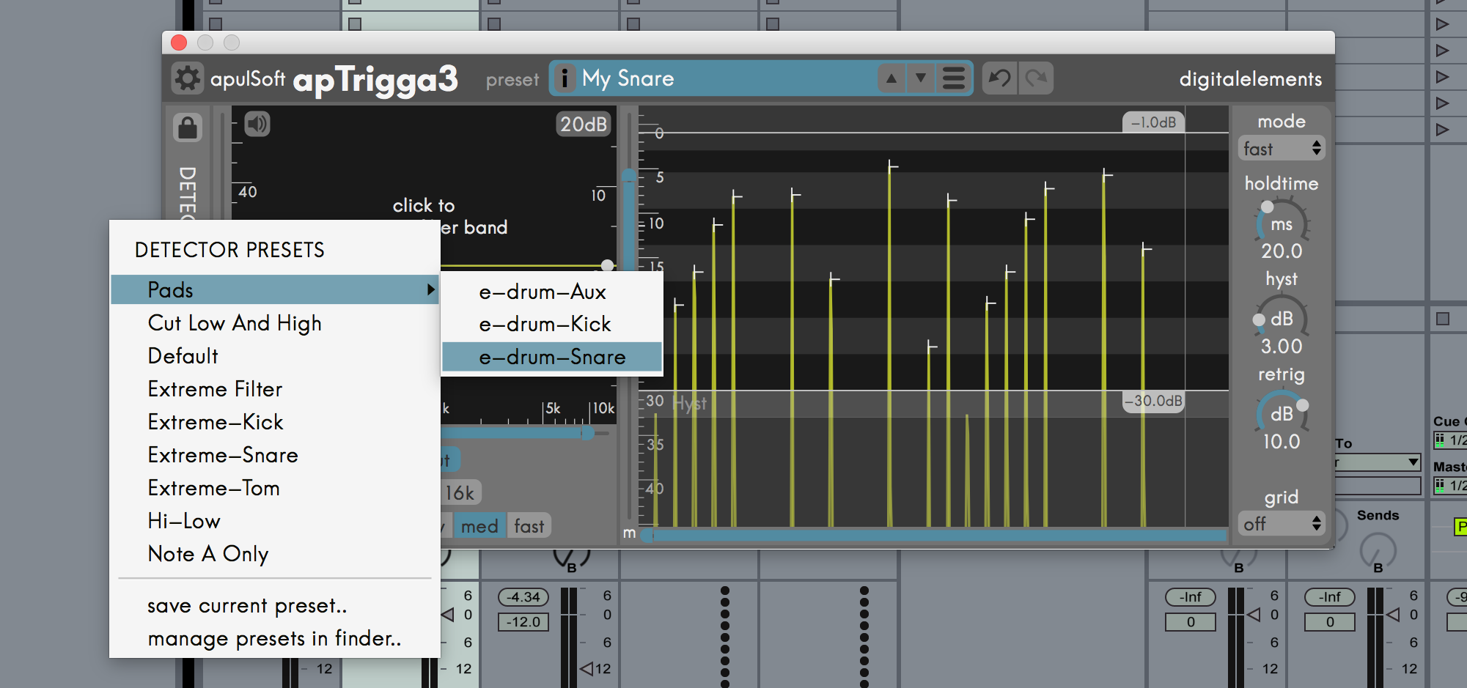Click manage presets in finder..

click(274, 639)
